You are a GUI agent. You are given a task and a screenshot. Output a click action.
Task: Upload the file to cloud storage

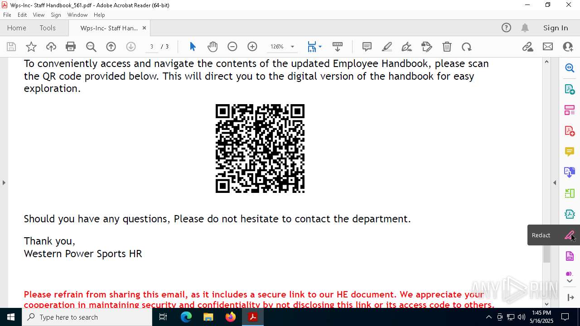(51, 47)
